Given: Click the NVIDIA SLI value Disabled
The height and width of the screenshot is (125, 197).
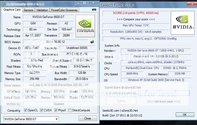Looking at the screenshot, I should [x=59, y=104].
